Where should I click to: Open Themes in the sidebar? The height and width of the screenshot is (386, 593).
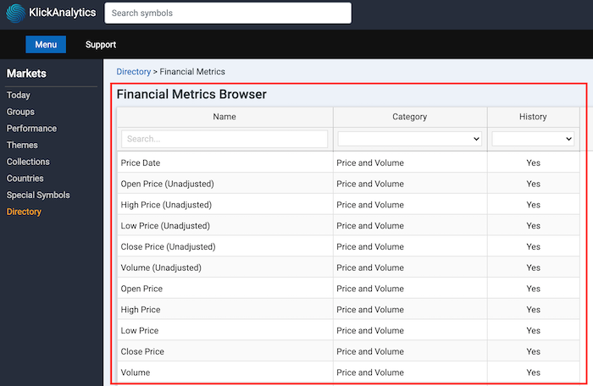pyautogui.click(x=22, y=146)
